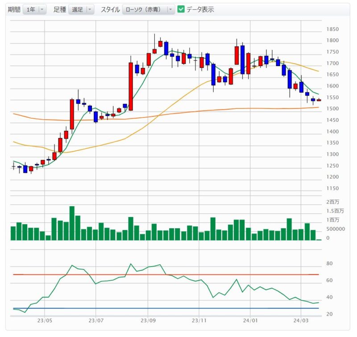Click the 23/05 date label on the time axis
This screenshot has height=337, width=357.
45,320
